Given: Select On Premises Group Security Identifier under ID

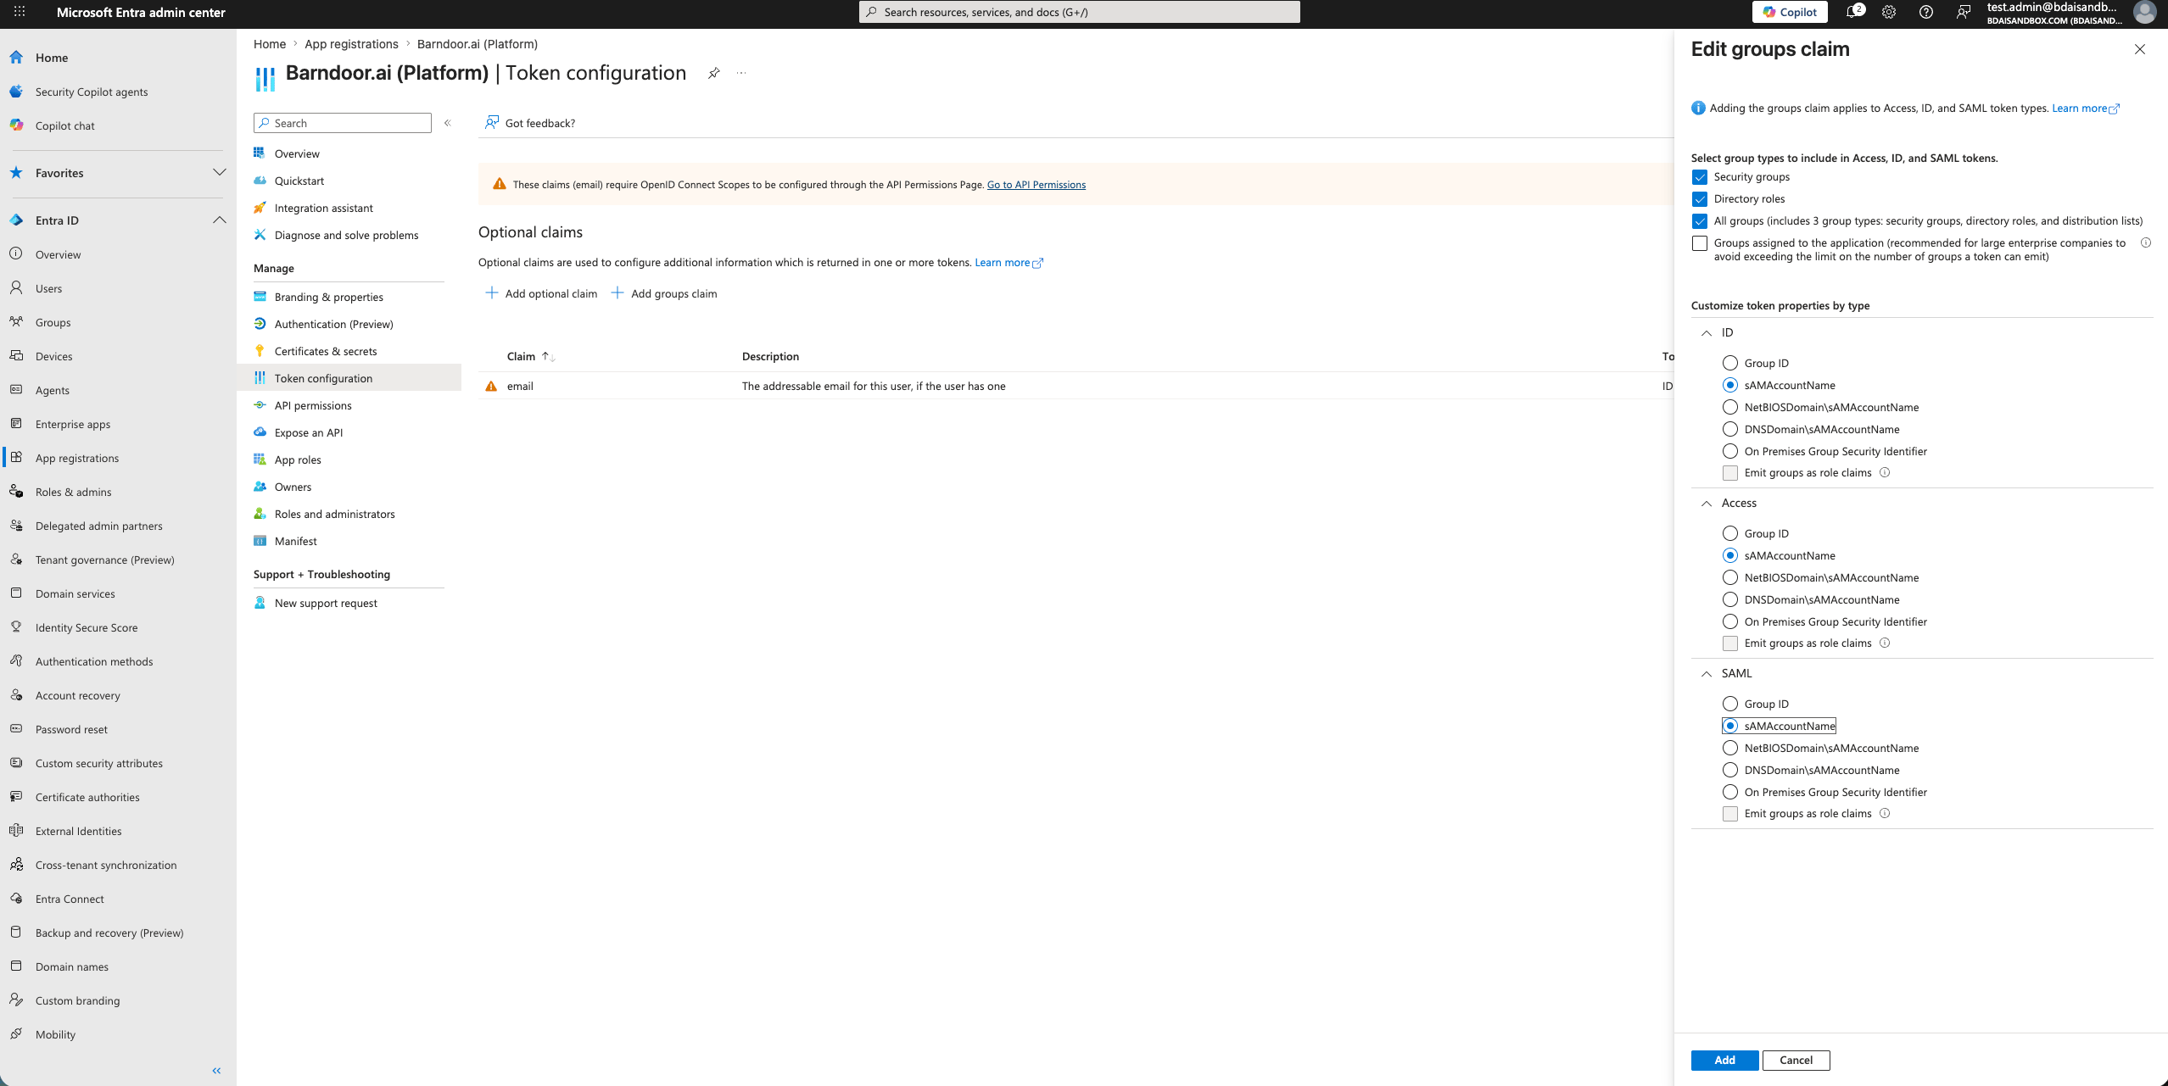Looking at the screenshot, I should [x=1730, y=451].
